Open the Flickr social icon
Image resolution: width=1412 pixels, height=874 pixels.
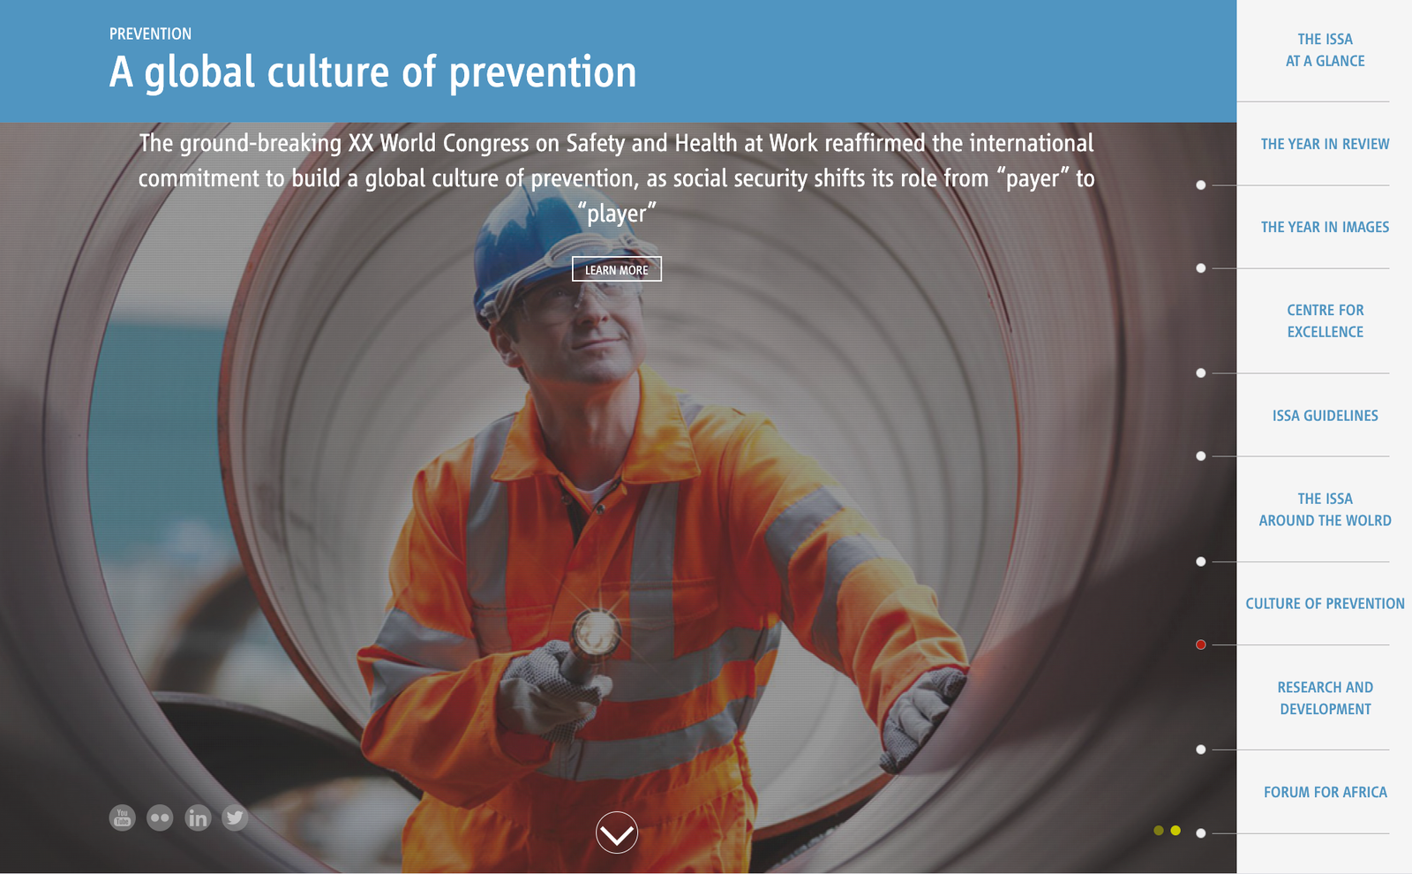[x=160, y=817]
